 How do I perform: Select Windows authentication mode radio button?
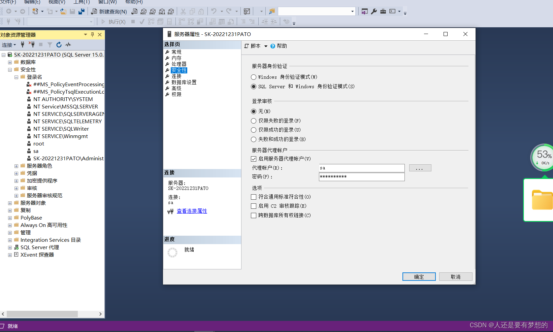254,77
